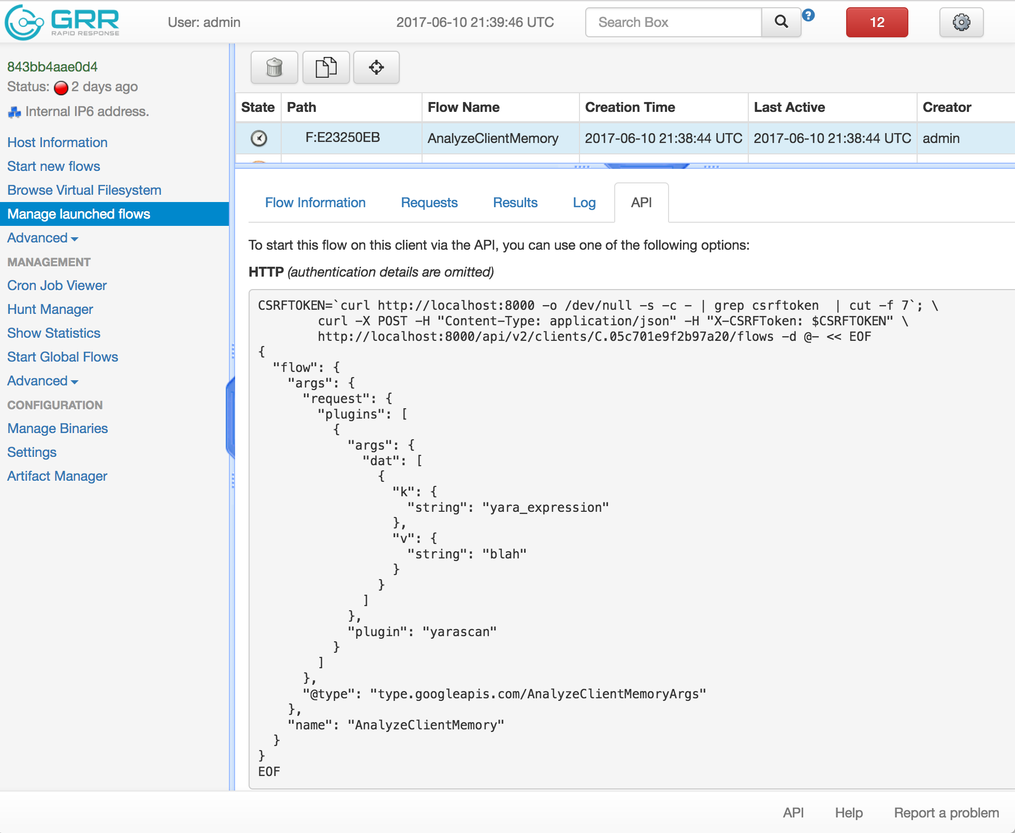
Task: Click the GRR Rapid Response logo
Action: tap(61, 22)
